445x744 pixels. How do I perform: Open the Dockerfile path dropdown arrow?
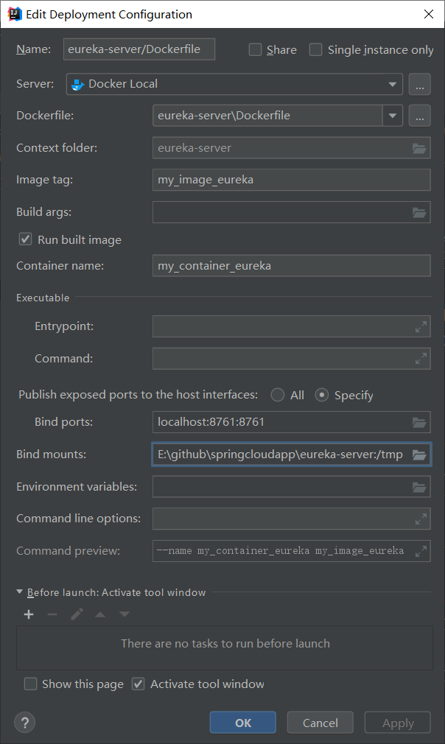[393, 116]
